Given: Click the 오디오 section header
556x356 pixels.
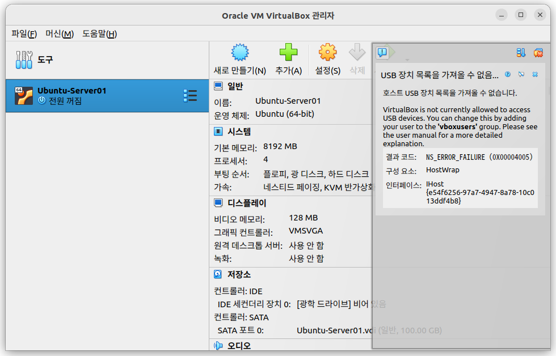Looking at the screenshot, I should click(239, 345).
